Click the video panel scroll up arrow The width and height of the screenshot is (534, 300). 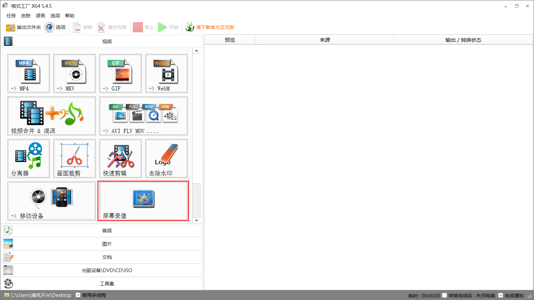197,51
